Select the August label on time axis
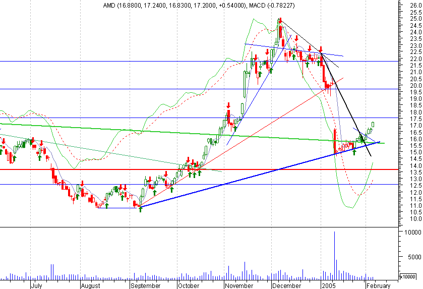 tap(90, 285)
